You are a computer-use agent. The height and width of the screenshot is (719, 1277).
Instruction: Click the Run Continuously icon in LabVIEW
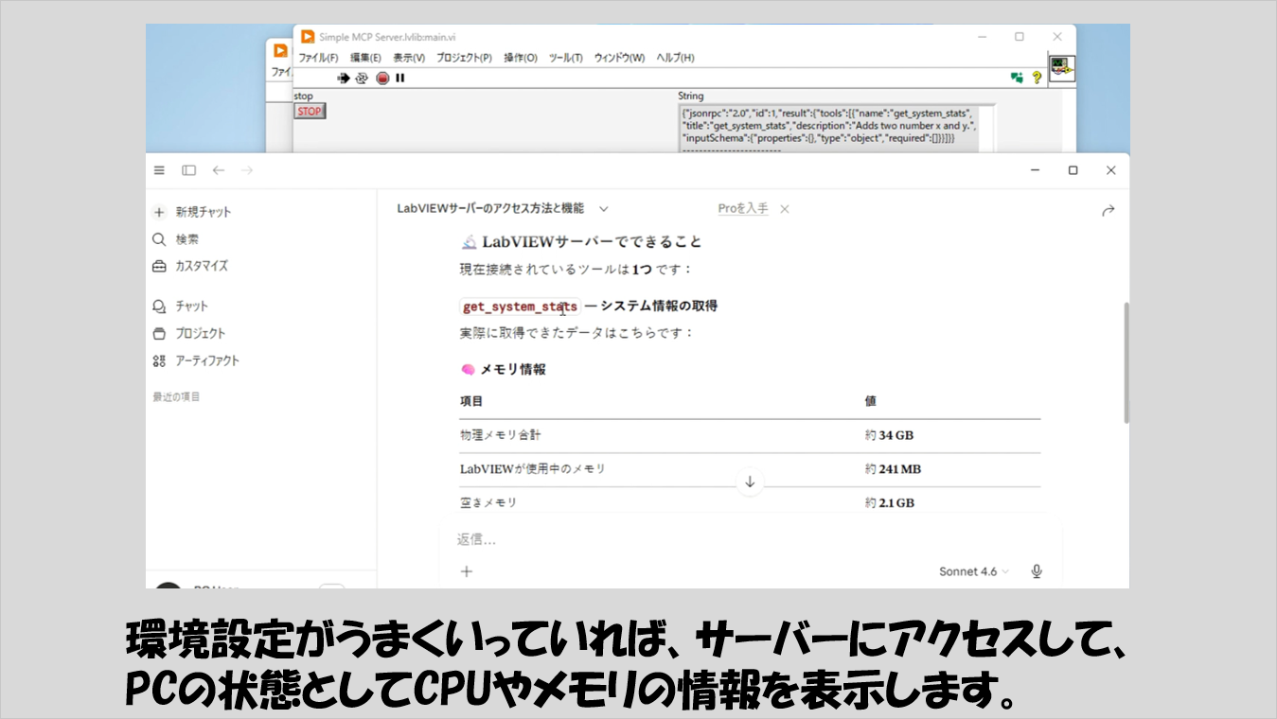coord(362,79)
